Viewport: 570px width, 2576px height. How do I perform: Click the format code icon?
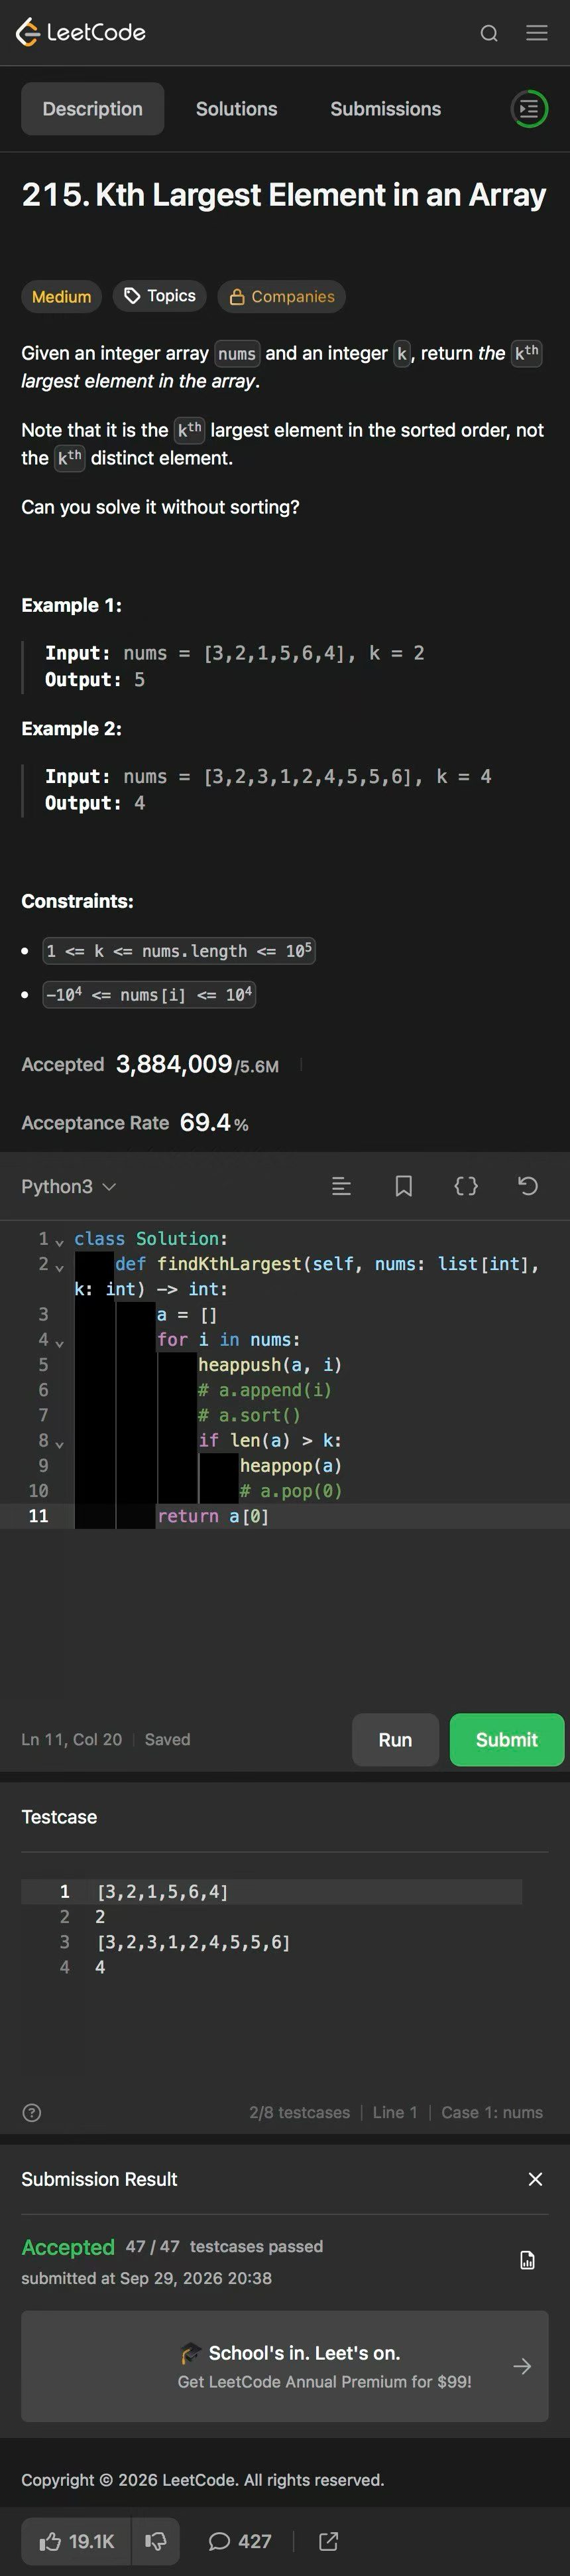pyautogui.click(x=341, y=1186)
